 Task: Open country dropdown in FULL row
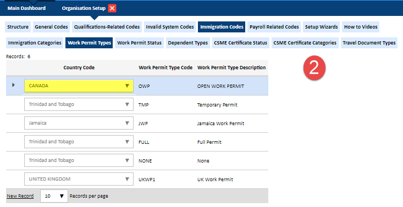point(79,142)
